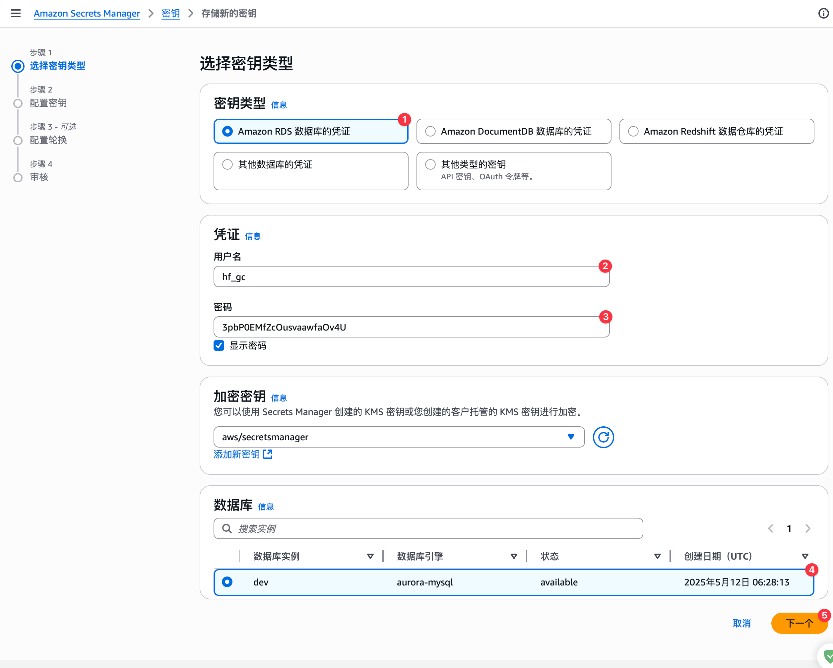Image resolution: width=833 pixels, height=668 pixels.
Task: Sort by 数据库实例 column arrow
Action: tap(370, 556)
